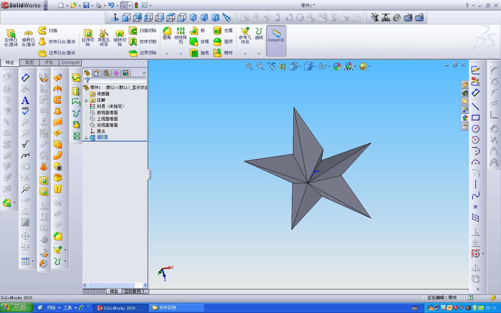Rebuild the model with the traffic light icon
501x313 pixels.
point(136,5)
